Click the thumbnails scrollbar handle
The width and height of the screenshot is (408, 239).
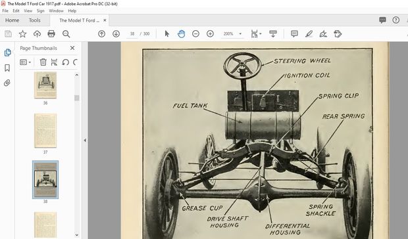click(x=77, y=98)
